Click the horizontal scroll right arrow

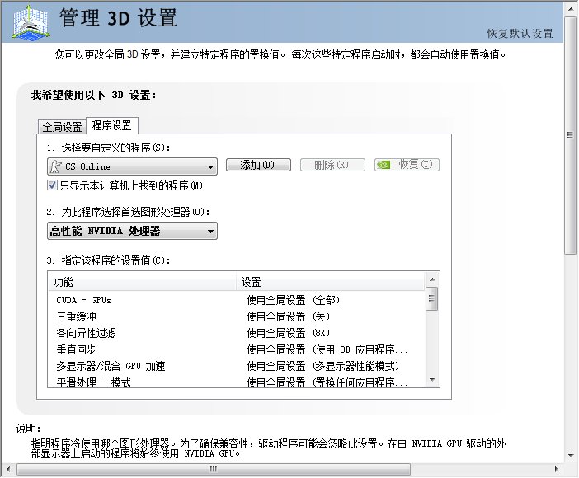coord(556,469)
